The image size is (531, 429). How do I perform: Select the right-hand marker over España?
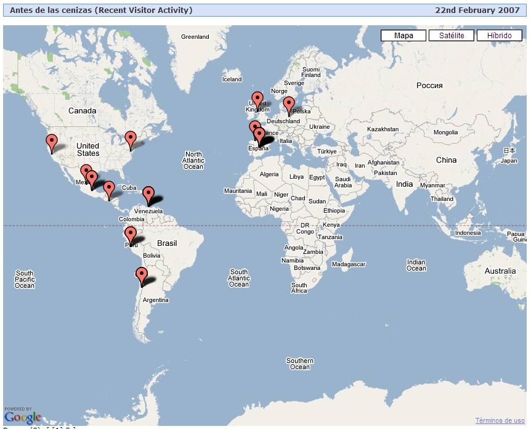coord(259,134)
